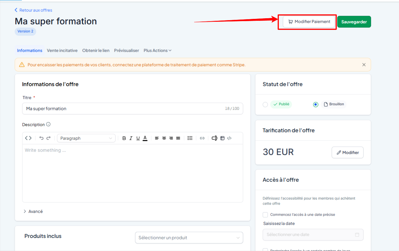Click the Sélectionner une date field
Image resolution: width=399 pixels, height=251 pixels.
[313, 234]
